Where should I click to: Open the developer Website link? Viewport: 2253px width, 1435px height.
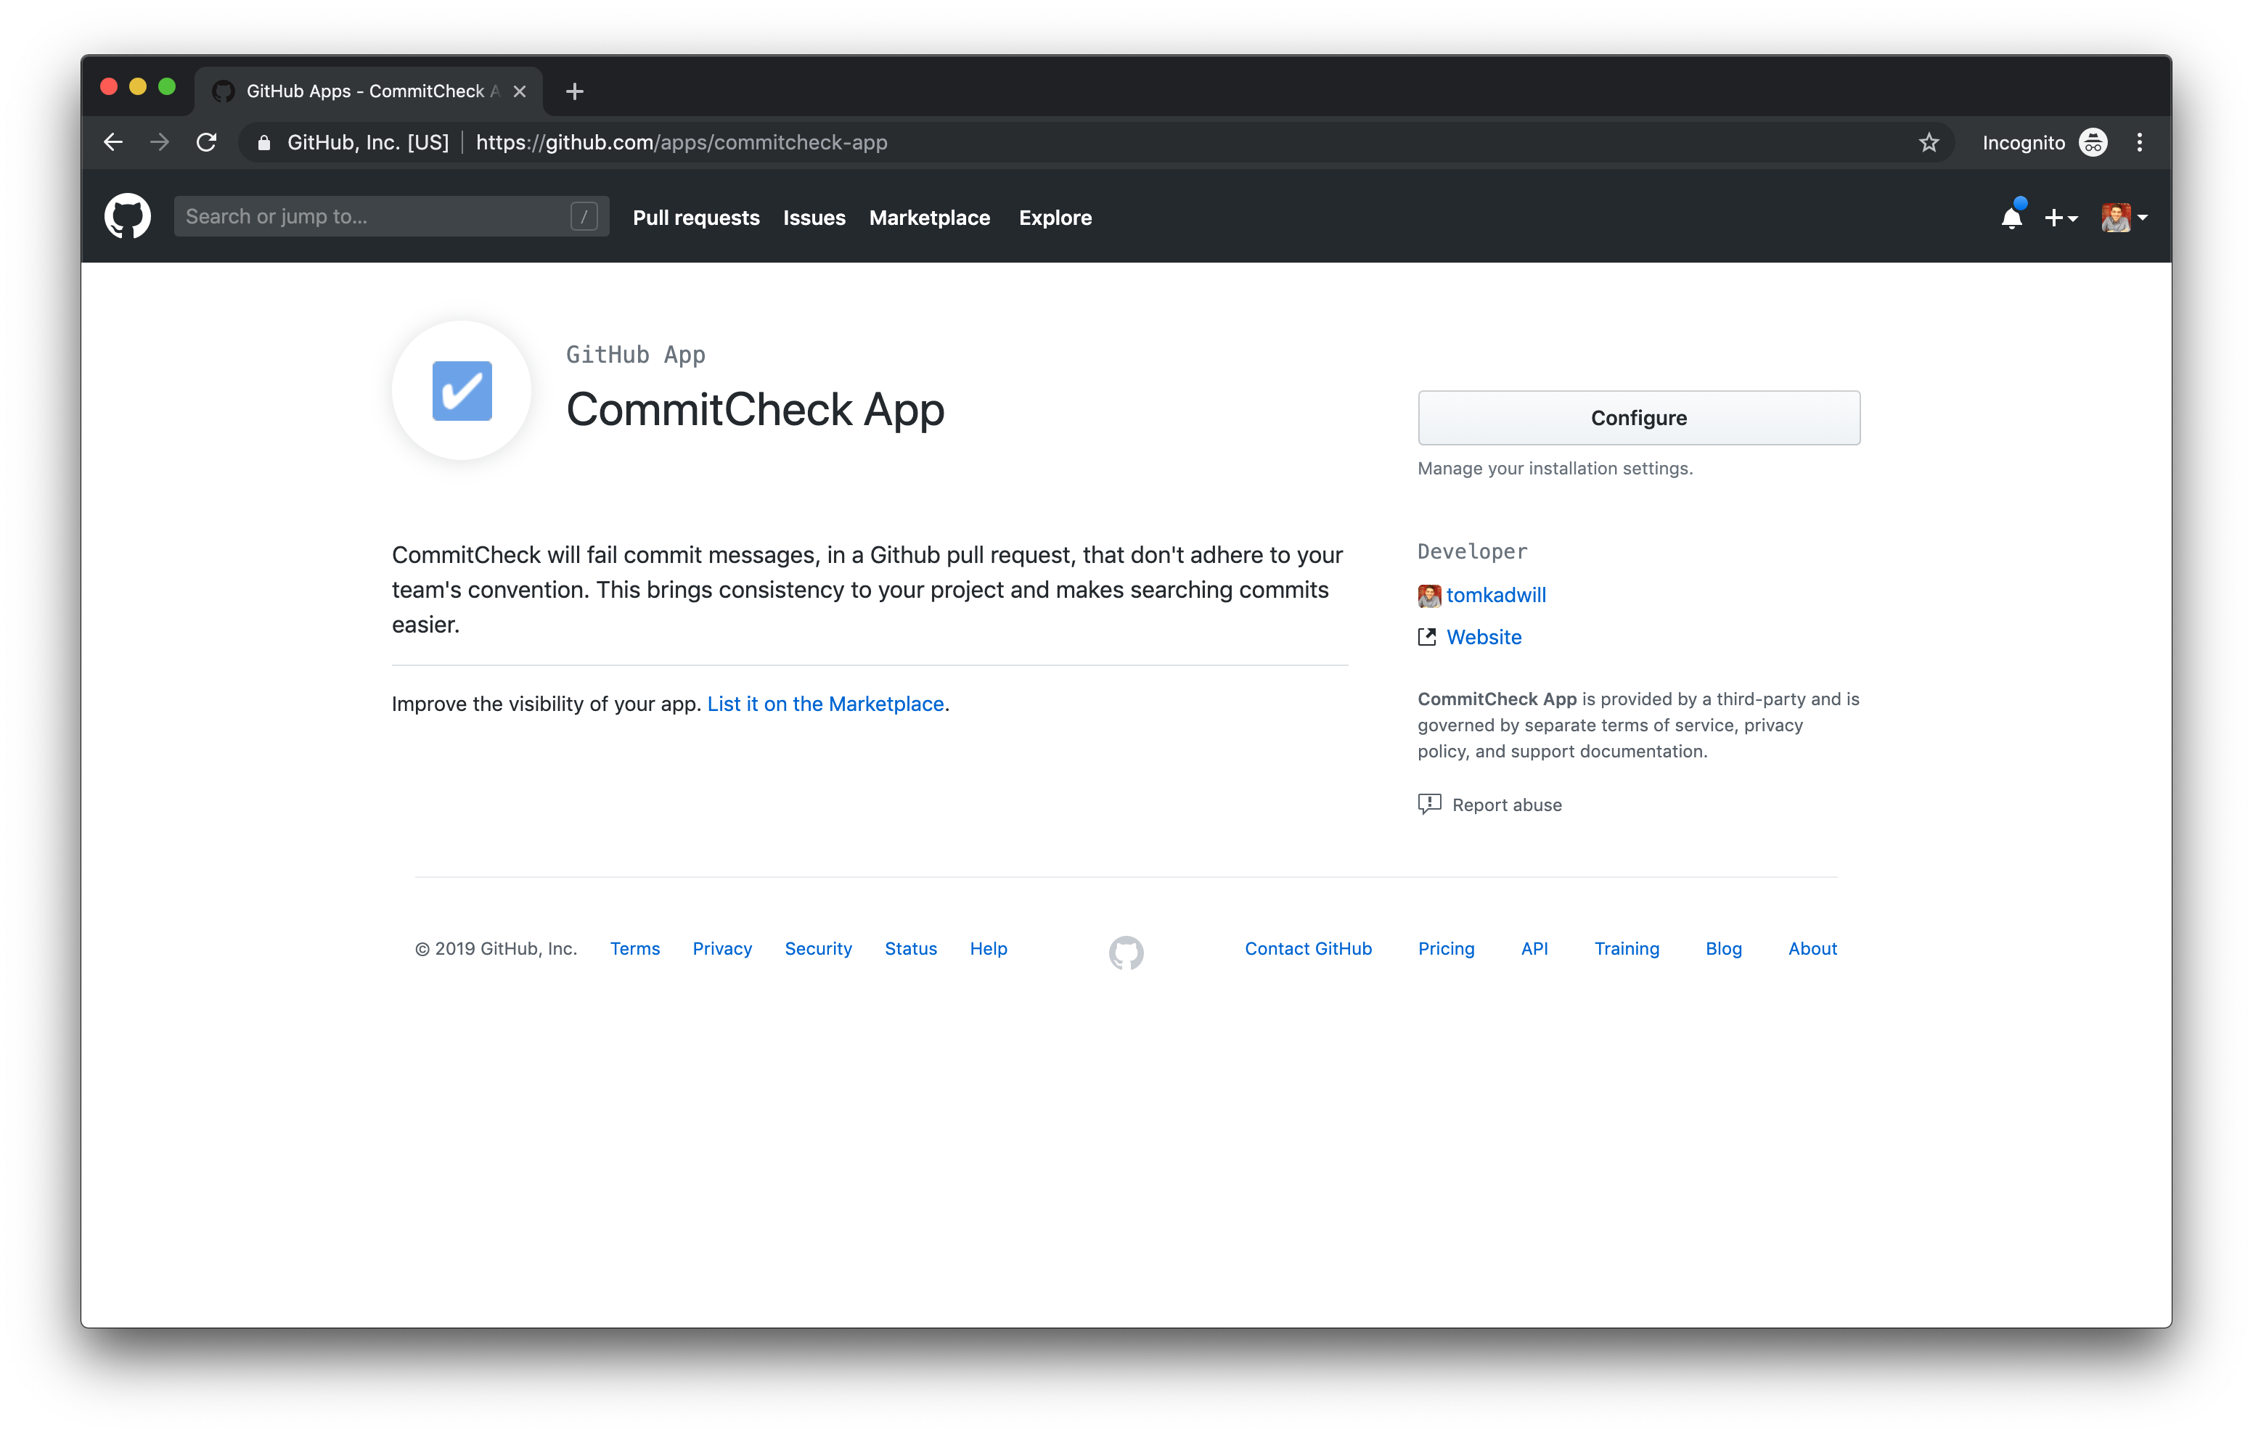(1484, 637)
